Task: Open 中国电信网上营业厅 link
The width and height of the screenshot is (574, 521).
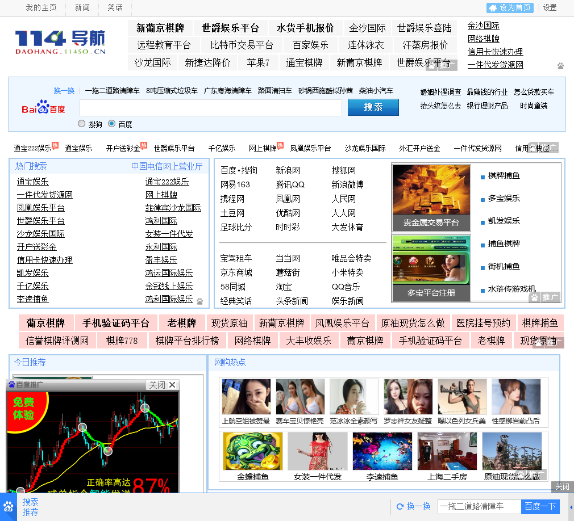Action: click(x=167, y=166)
